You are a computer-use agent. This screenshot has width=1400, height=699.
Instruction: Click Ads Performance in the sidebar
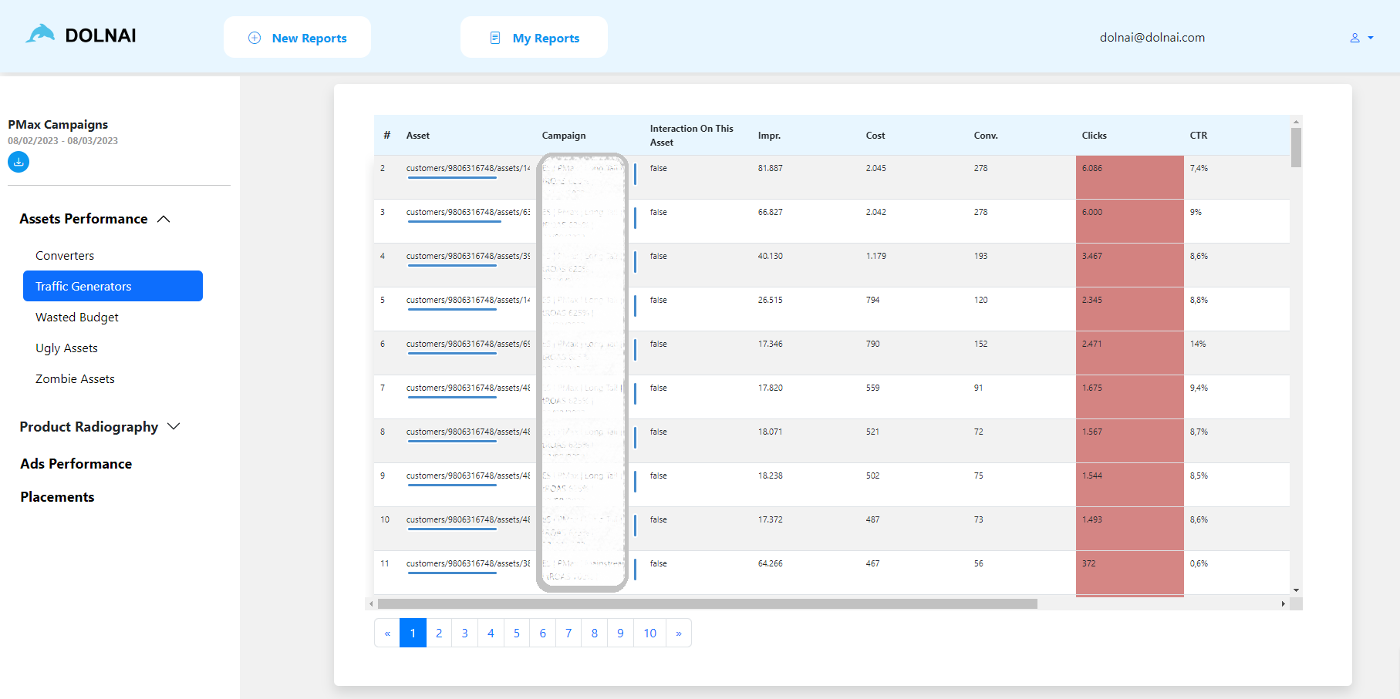pos(76,463)
